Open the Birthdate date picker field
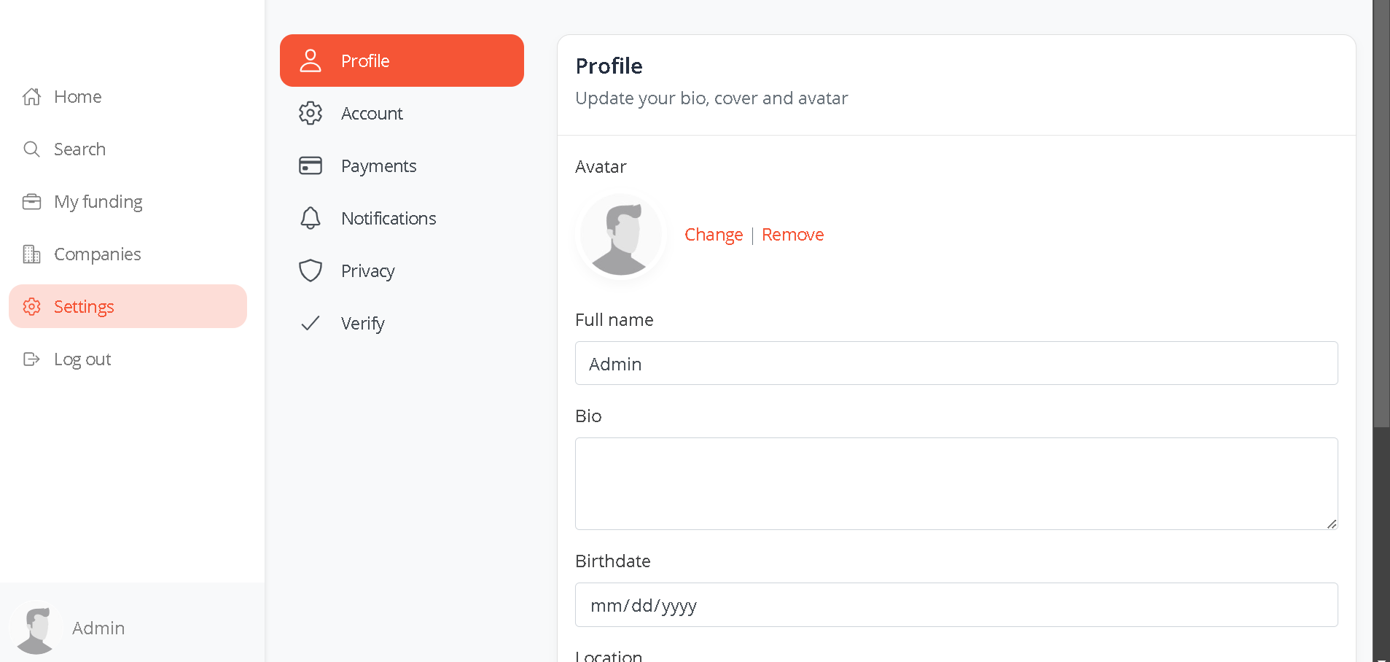This screenshot has width=1390, height=662. click(956, 604)
